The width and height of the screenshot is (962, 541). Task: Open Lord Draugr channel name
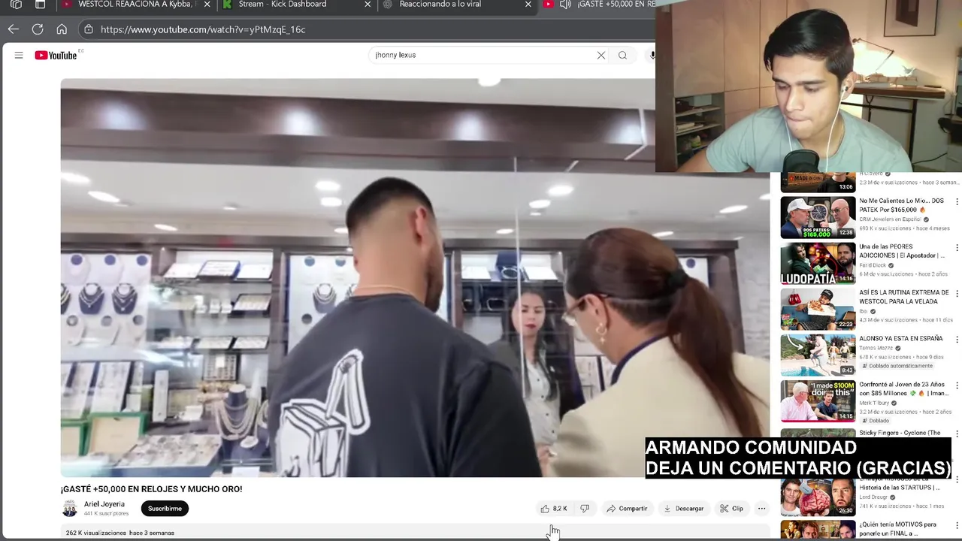coord(874,497)
